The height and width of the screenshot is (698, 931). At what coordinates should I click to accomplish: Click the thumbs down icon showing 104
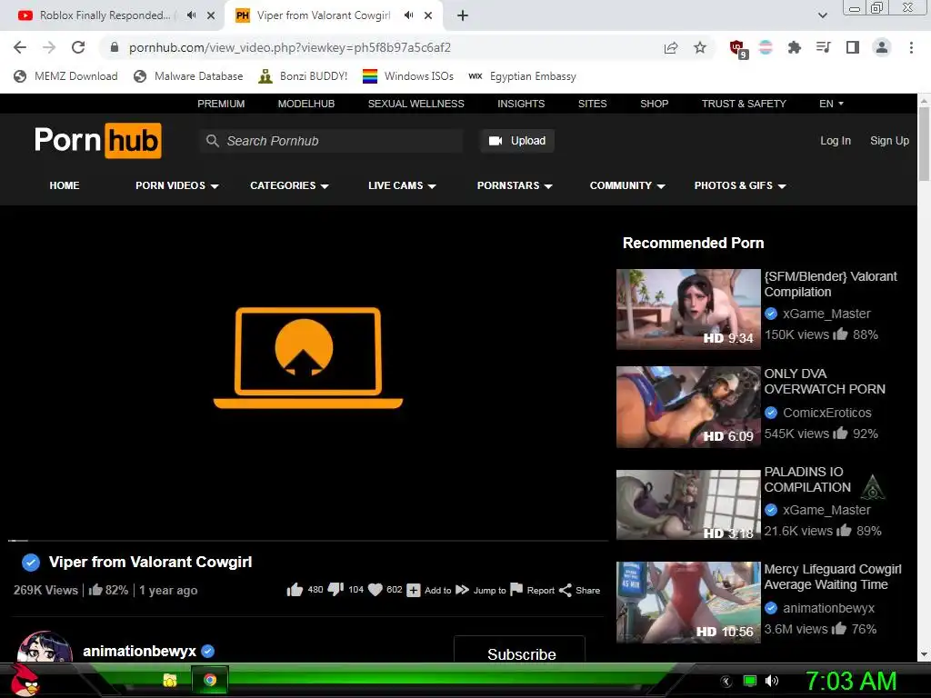pyautogui.click(x=335, y=589)
